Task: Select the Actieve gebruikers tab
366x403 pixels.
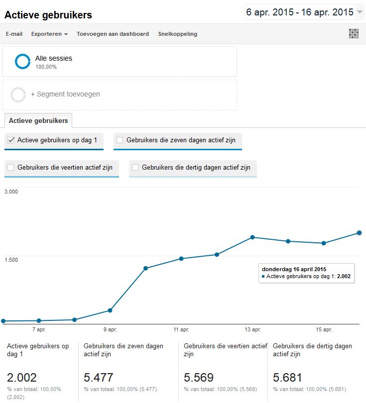Action: [x=38, y=120]
